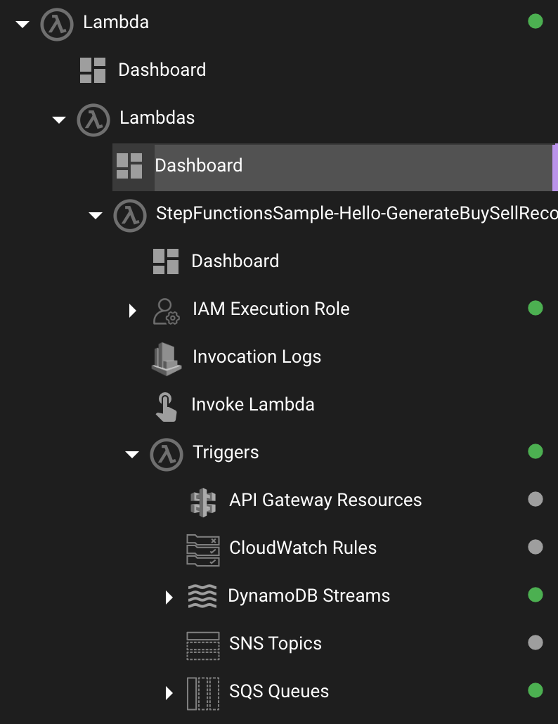Click the CloudWatch Rules icon

[x=203, y=550]
